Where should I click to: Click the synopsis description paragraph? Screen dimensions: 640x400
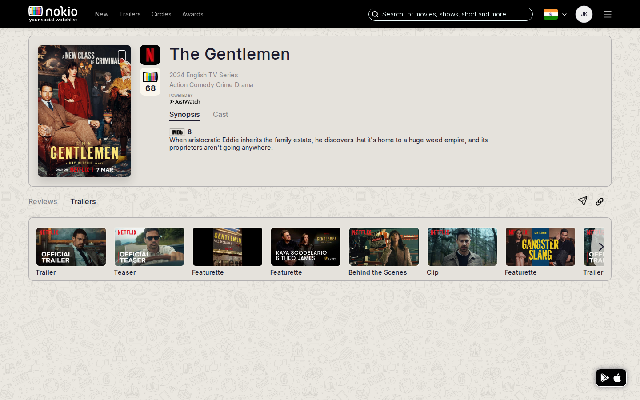click(x=328, y=144)
